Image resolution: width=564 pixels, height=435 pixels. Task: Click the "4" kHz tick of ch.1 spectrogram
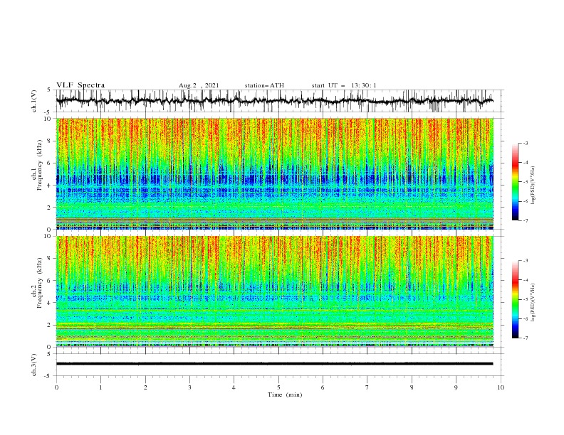[x=50, y=186]
